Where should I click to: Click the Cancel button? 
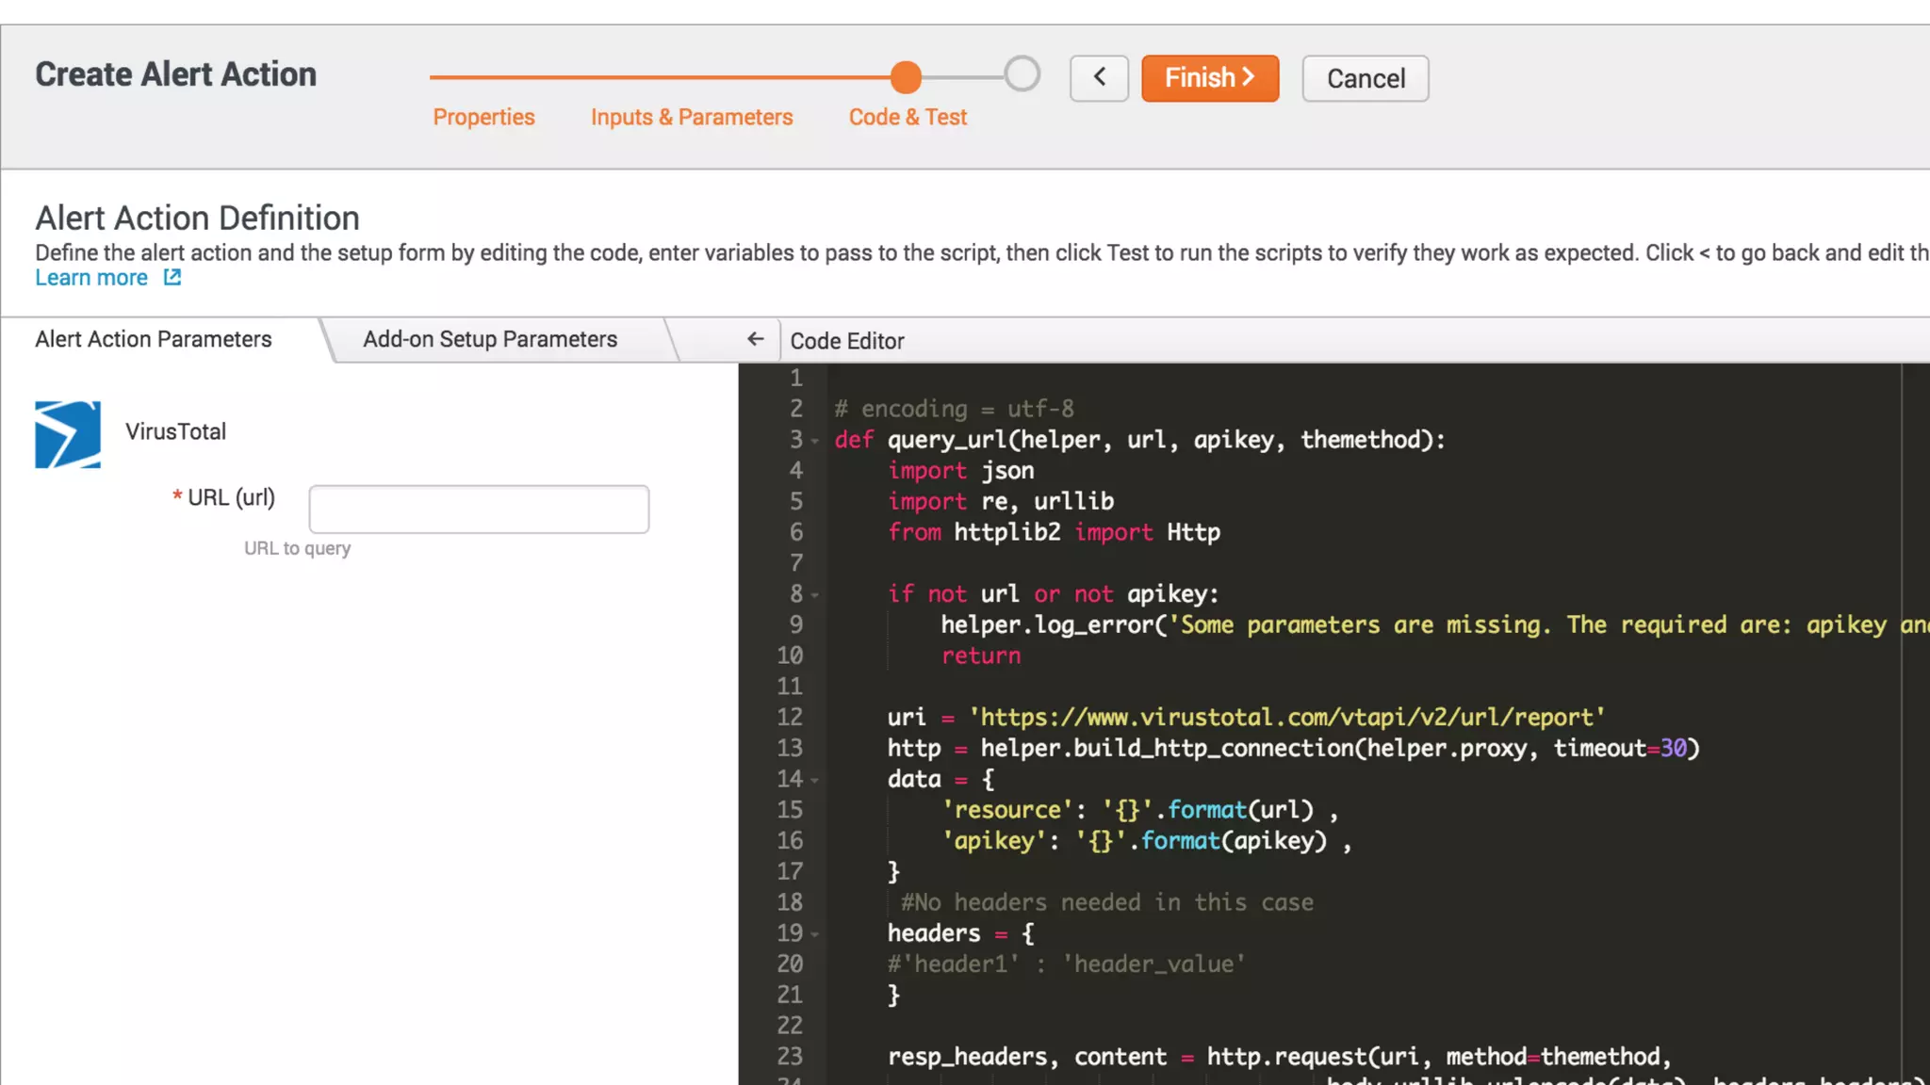tap(1365, 78)
